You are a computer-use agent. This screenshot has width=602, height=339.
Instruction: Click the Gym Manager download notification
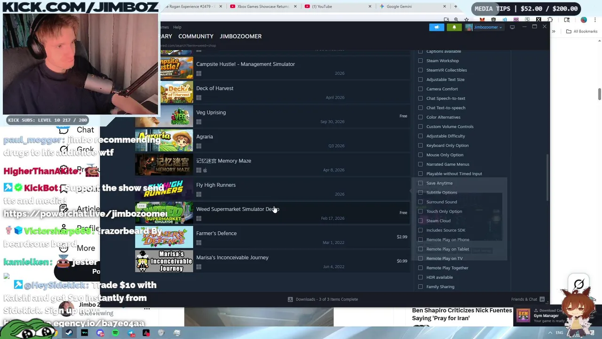(x=541, y=315)
